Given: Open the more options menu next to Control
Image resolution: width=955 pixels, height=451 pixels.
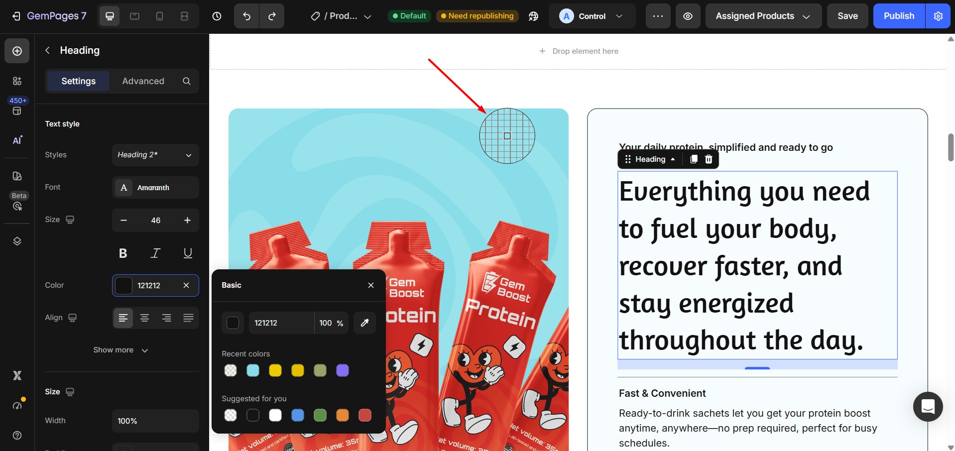Looking at the screenshot, I should pos(658,16).
